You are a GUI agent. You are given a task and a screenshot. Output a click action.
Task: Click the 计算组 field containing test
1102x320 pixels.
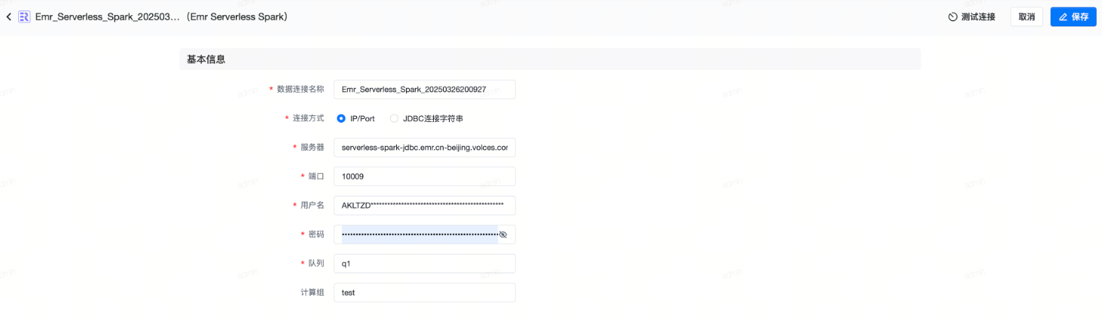point(425,293)
